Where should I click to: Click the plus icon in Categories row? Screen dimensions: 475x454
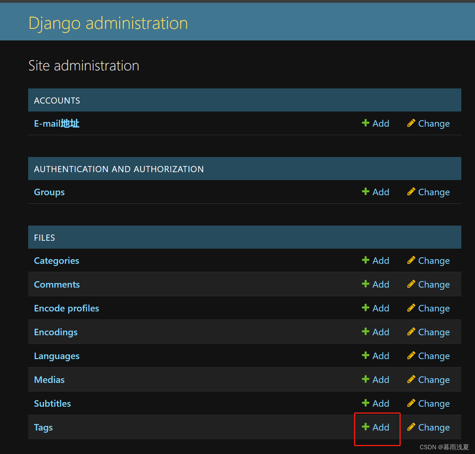click(x=366, y=260)
